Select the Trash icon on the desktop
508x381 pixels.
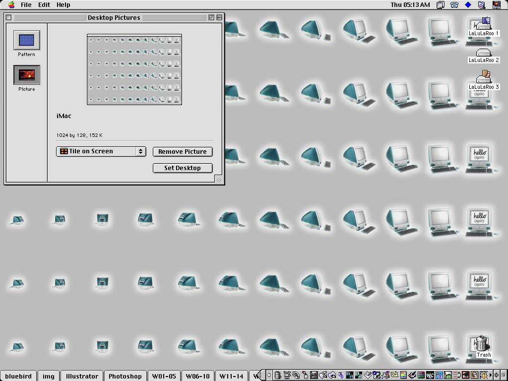pos(483,347)
